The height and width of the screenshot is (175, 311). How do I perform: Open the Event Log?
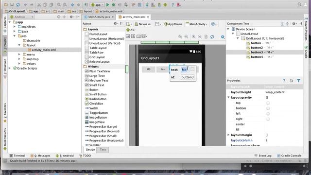[263, 156]
